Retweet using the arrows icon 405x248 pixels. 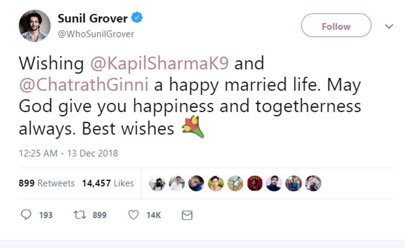pos(79,215)
